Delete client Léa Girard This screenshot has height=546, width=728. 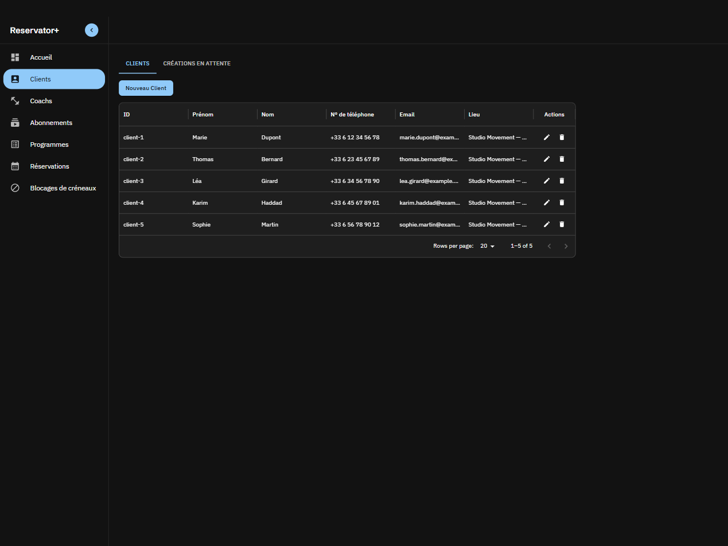(562, 181)
